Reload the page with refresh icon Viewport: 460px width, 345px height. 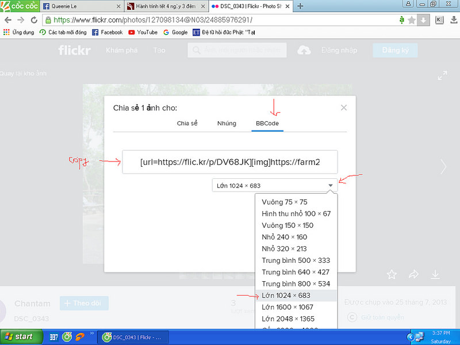click(x=34, y=20)
